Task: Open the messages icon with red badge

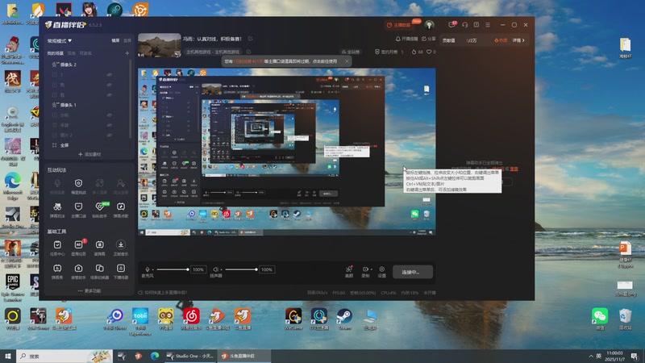Action: (x=451, y=25)
